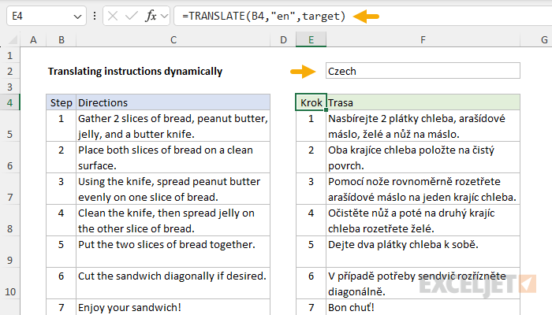This screenshot has height=315, width=552.
Task: Select column C header
Action: [173, 39]
